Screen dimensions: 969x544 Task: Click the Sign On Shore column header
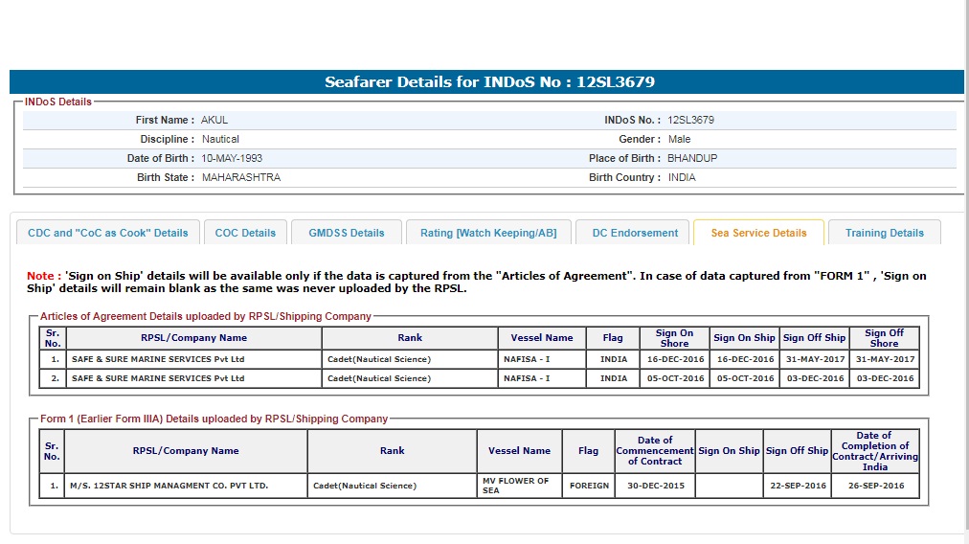(674, 338)
